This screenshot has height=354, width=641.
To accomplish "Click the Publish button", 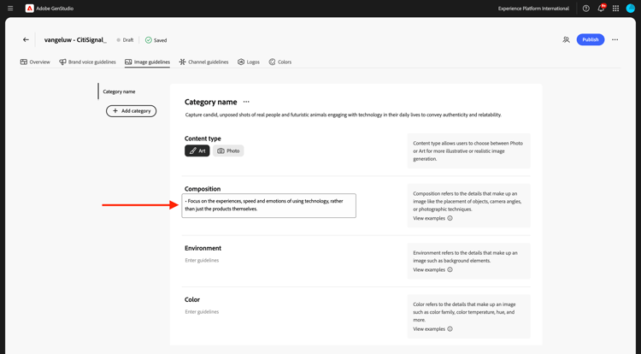I will 590,39.
